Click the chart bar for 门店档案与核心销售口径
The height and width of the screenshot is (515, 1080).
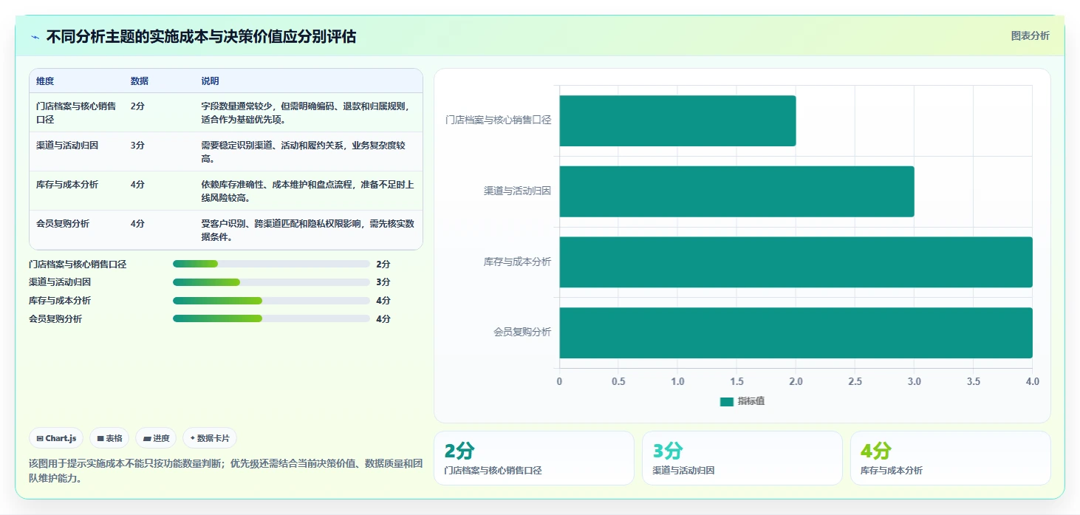(677, 120)
